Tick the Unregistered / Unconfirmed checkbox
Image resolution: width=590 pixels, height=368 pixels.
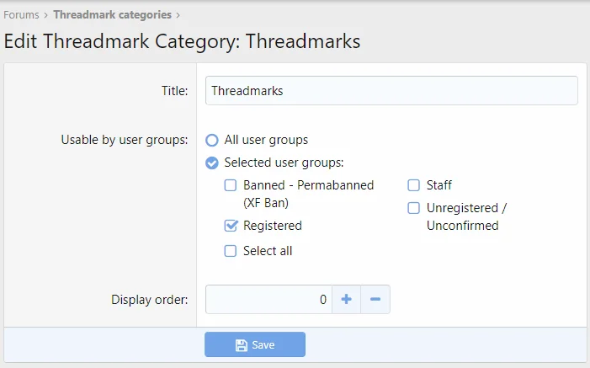pyautogui.click(x=414, y=208)
